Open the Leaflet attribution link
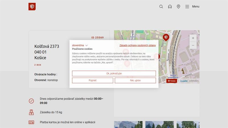228x128 pixels. pyautogui.click(x=184, y=81)
